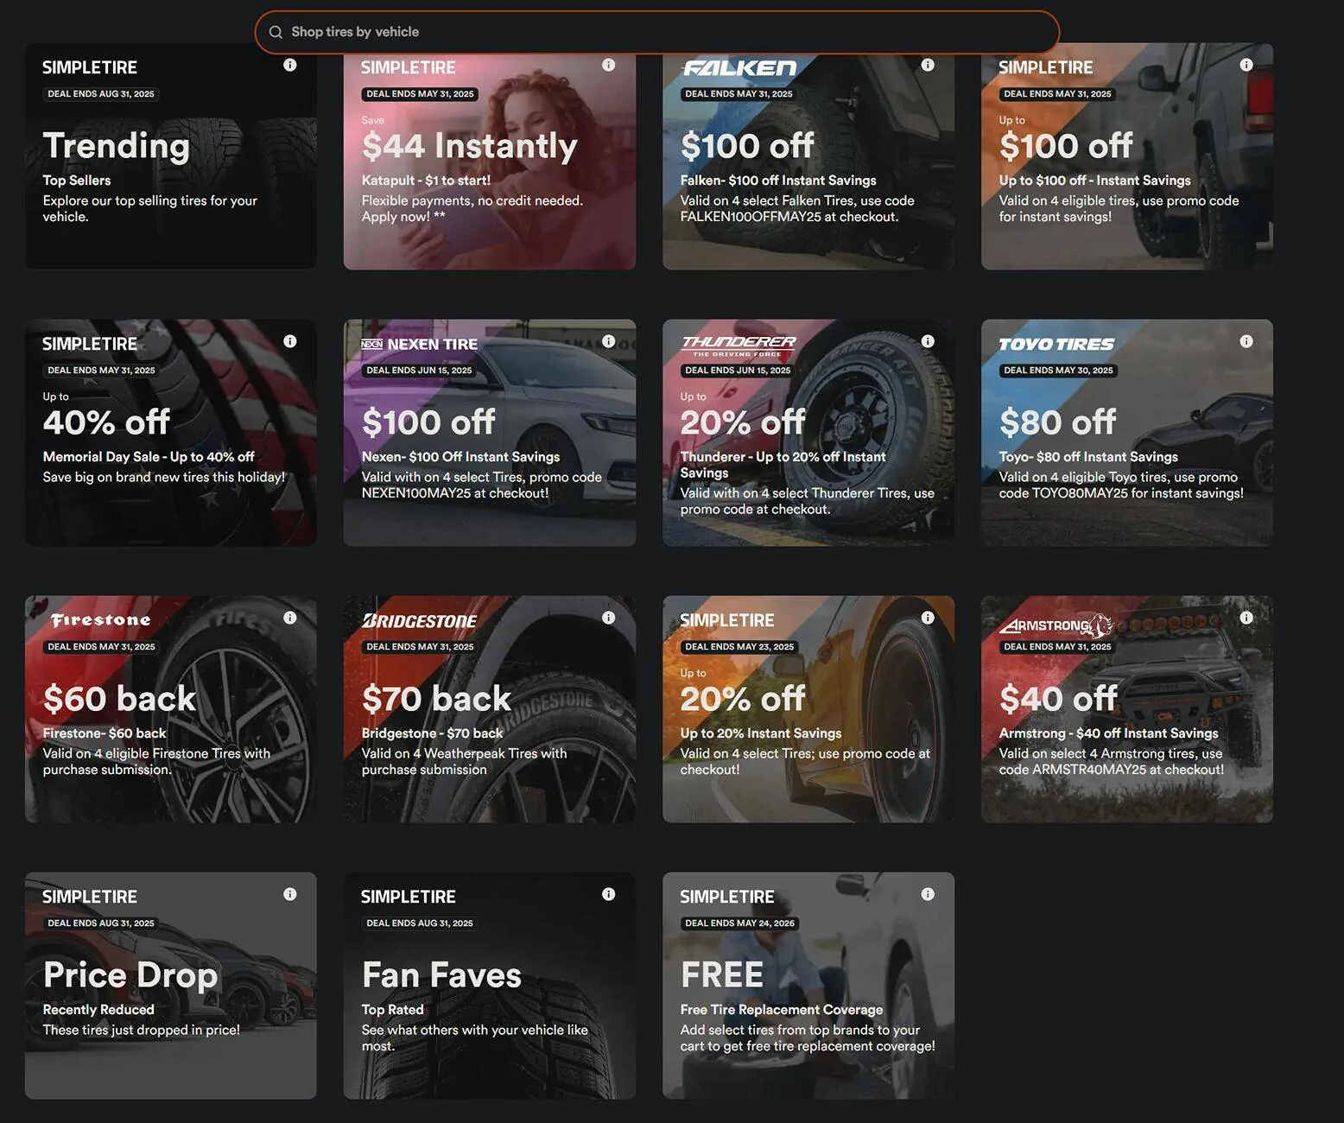The image size is (1344, 1123).
Task: Open the Price Drop Recently Reduced card
Action: pyautogui.click(x=171, y=986)
